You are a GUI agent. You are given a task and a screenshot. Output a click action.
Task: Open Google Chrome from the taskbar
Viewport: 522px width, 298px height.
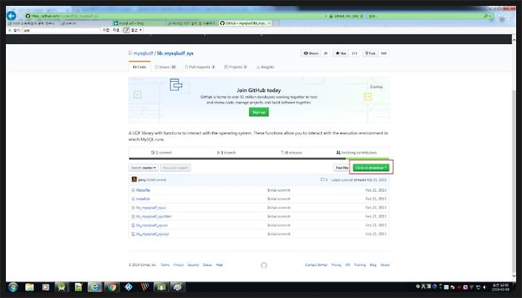112,287
